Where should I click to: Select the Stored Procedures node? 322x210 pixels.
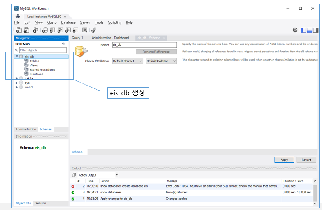[x=42, y=70]
